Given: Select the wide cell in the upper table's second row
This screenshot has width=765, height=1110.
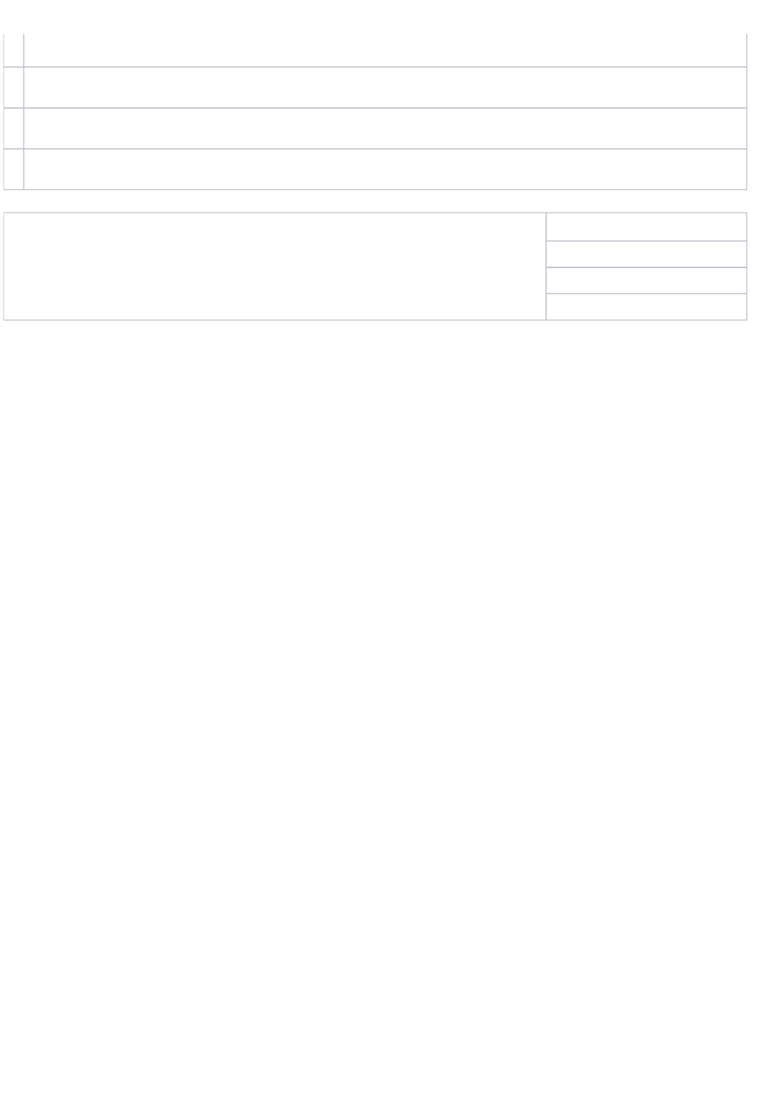Looking at the screenshot, I should [x=385, y=87].
